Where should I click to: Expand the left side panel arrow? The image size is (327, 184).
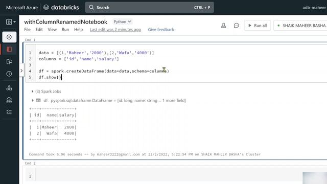(21, 71)
